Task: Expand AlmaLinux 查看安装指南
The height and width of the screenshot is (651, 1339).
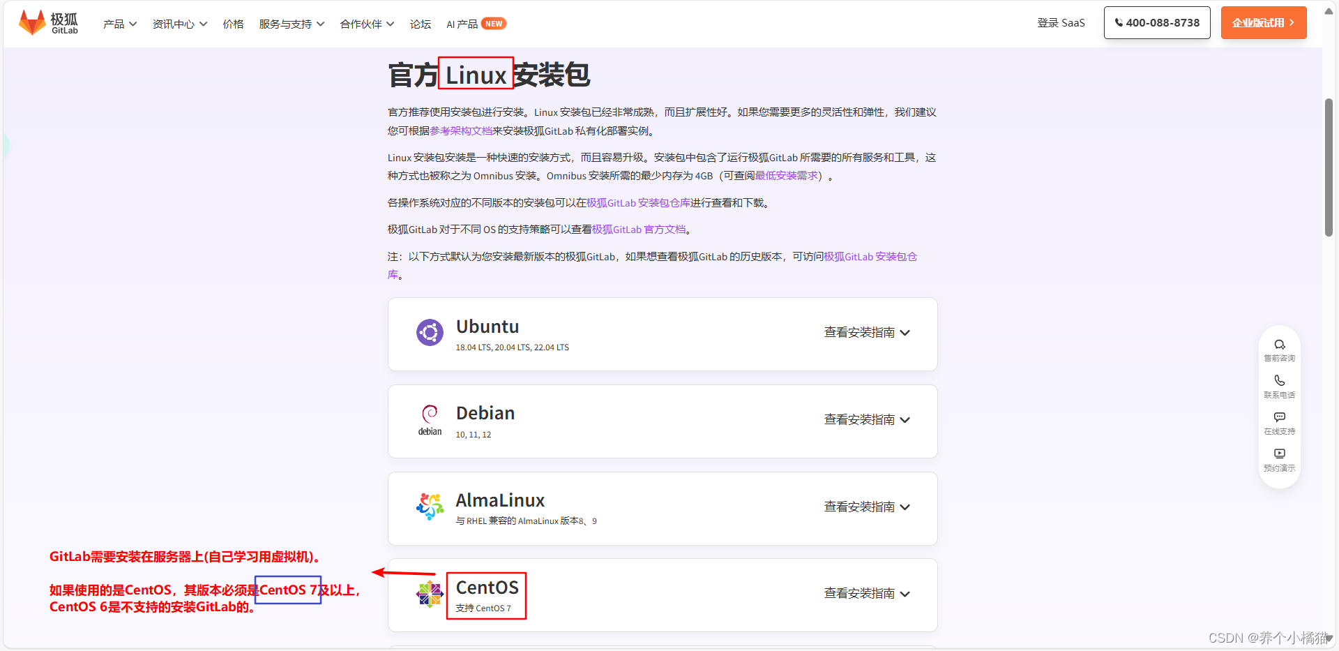Action: tap(867, 507)
